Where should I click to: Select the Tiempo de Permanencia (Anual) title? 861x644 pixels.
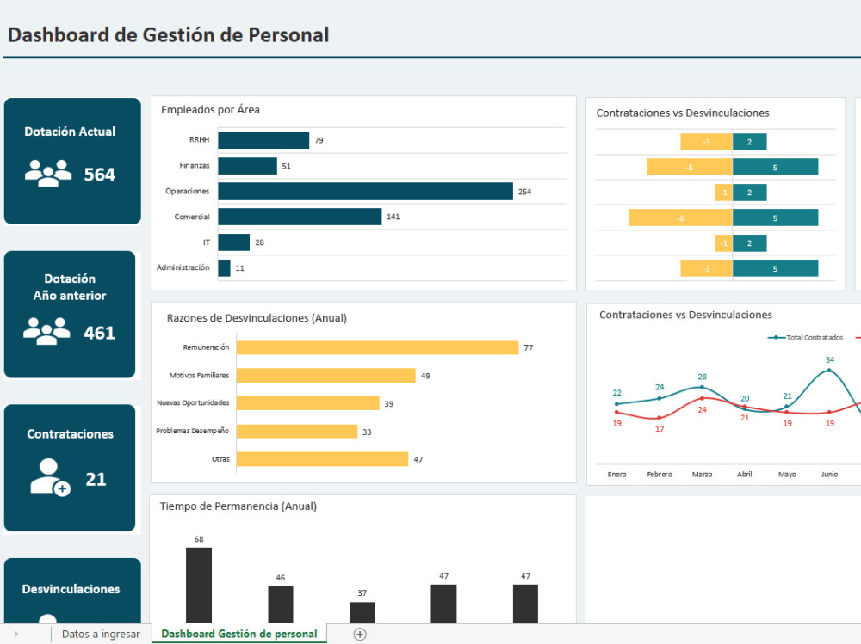click(238, 506)
